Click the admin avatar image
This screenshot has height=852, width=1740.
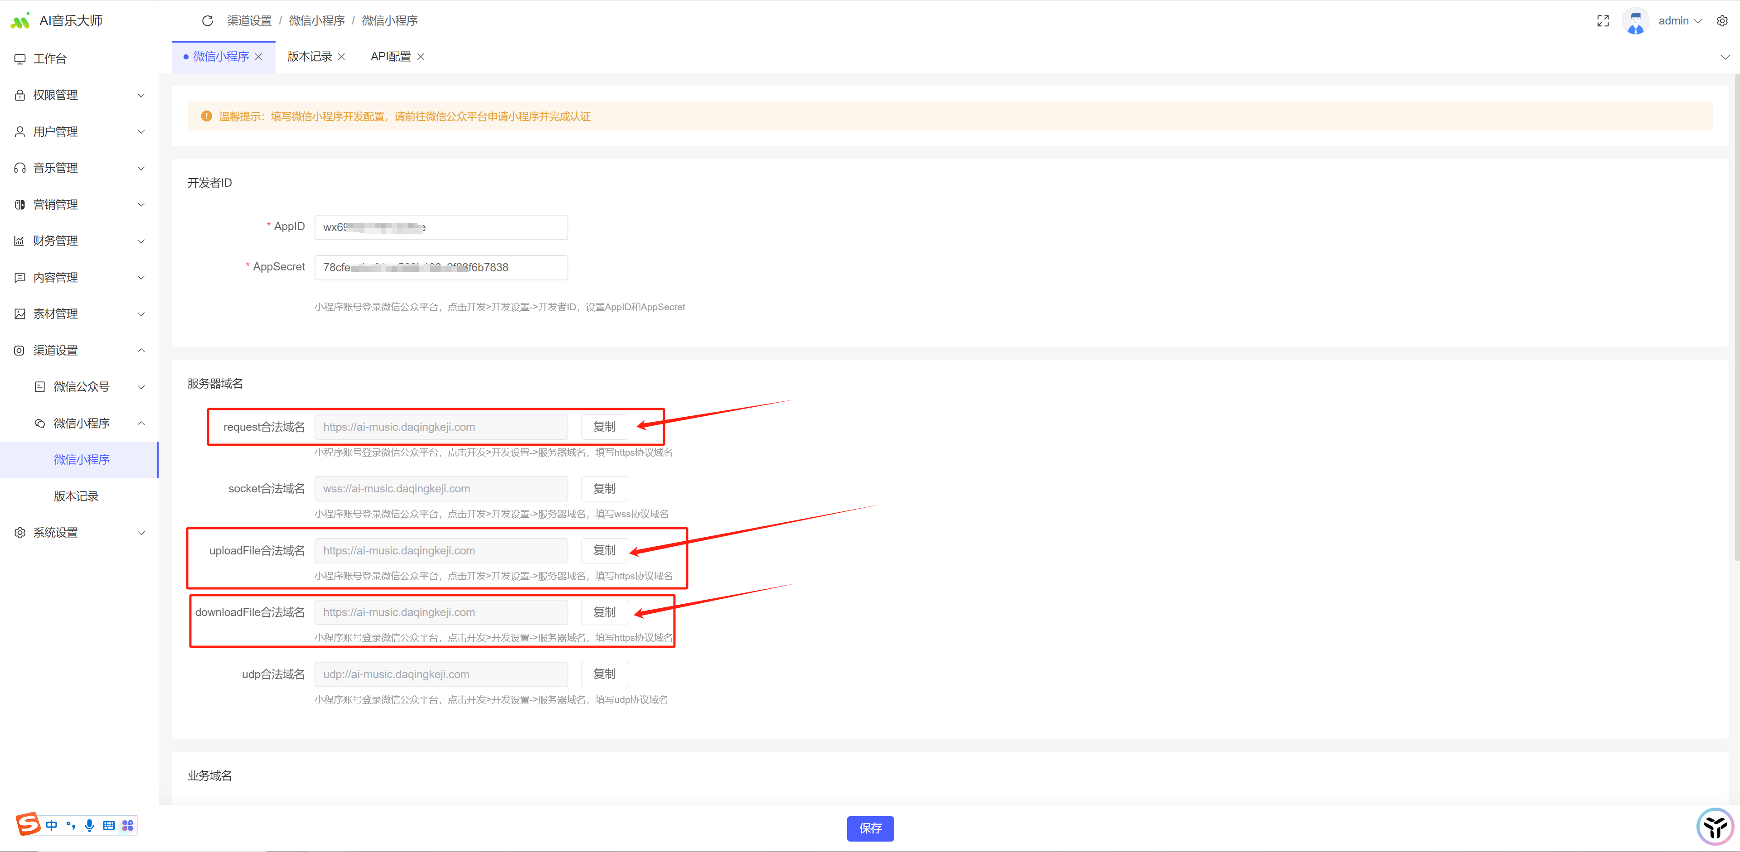(x=1635, y=21)
